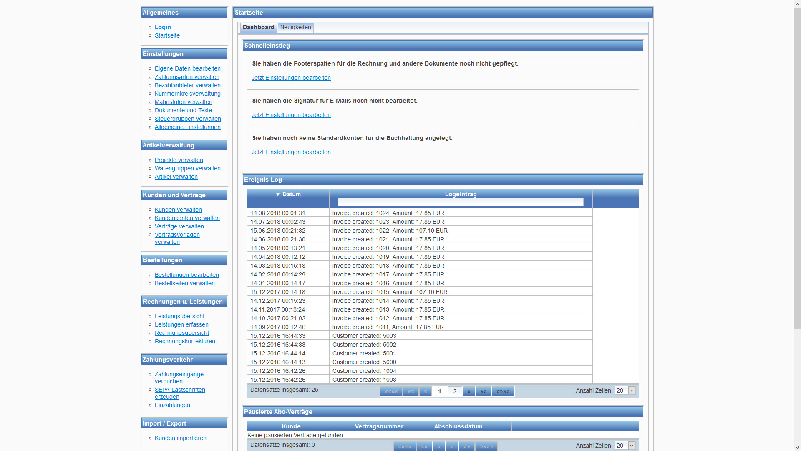Sort log by Datum column header
The height and width of the screenshot is (451, 801).
click(x=288, y=194)
